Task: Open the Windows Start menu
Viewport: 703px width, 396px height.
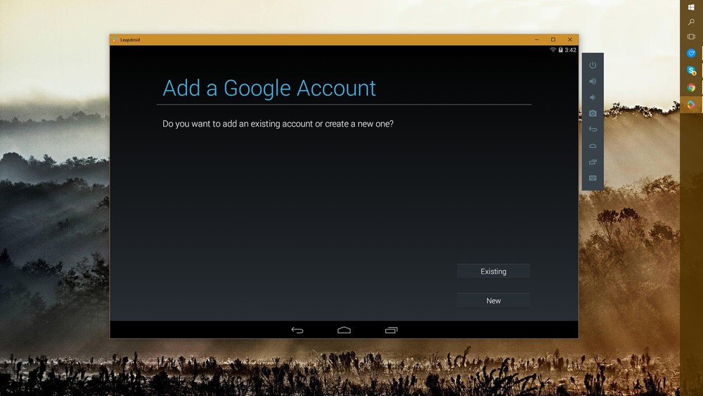Action: (x=691, y=7)
